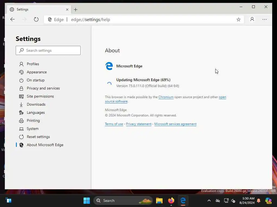The image size is (277, 207).
Task: Click the On startup power icon
Action: coord(21,80)
